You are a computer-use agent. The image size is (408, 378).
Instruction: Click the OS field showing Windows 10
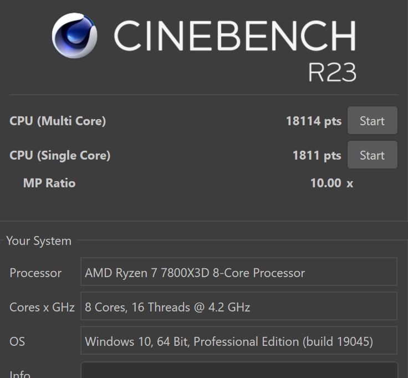pyautogui.click(x=239, y=340)
